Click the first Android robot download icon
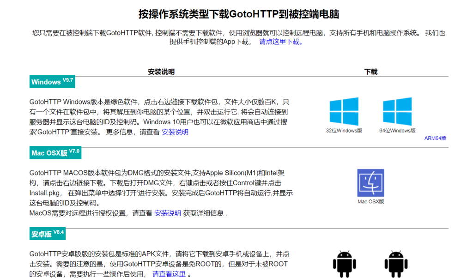 click(x=345, y=264)
